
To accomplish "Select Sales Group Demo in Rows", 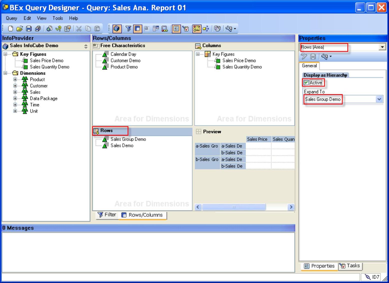I will coord(128,139).
